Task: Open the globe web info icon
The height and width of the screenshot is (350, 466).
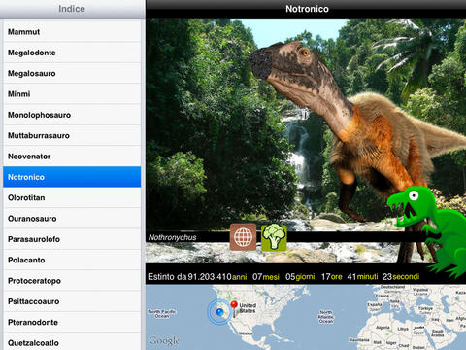Action: click(243, 237)
